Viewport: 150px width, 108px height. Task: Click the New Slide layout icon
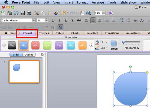82,13
